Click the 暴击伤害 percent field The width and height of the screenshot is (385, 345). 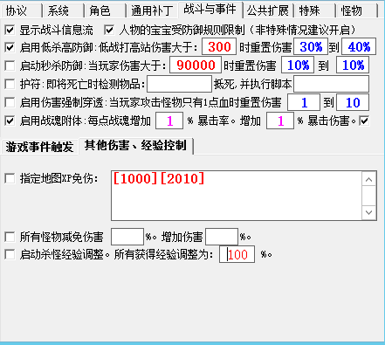280,121
